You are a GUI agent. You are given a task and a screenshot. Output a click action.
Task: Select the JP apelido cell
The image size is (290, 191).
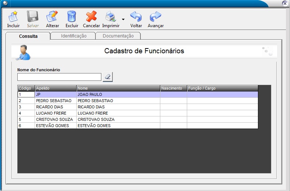(56, 94)
